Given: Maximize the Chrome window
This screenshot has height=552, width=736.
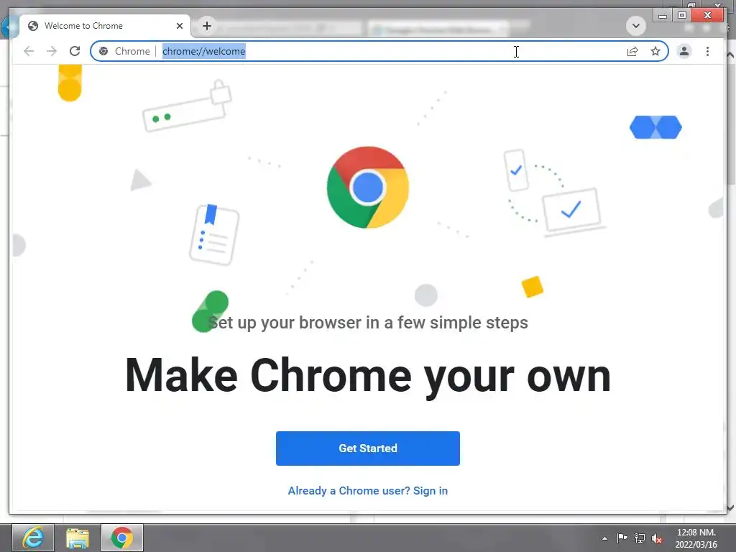Looking at the screenshot, I should (x=681, y=16).
